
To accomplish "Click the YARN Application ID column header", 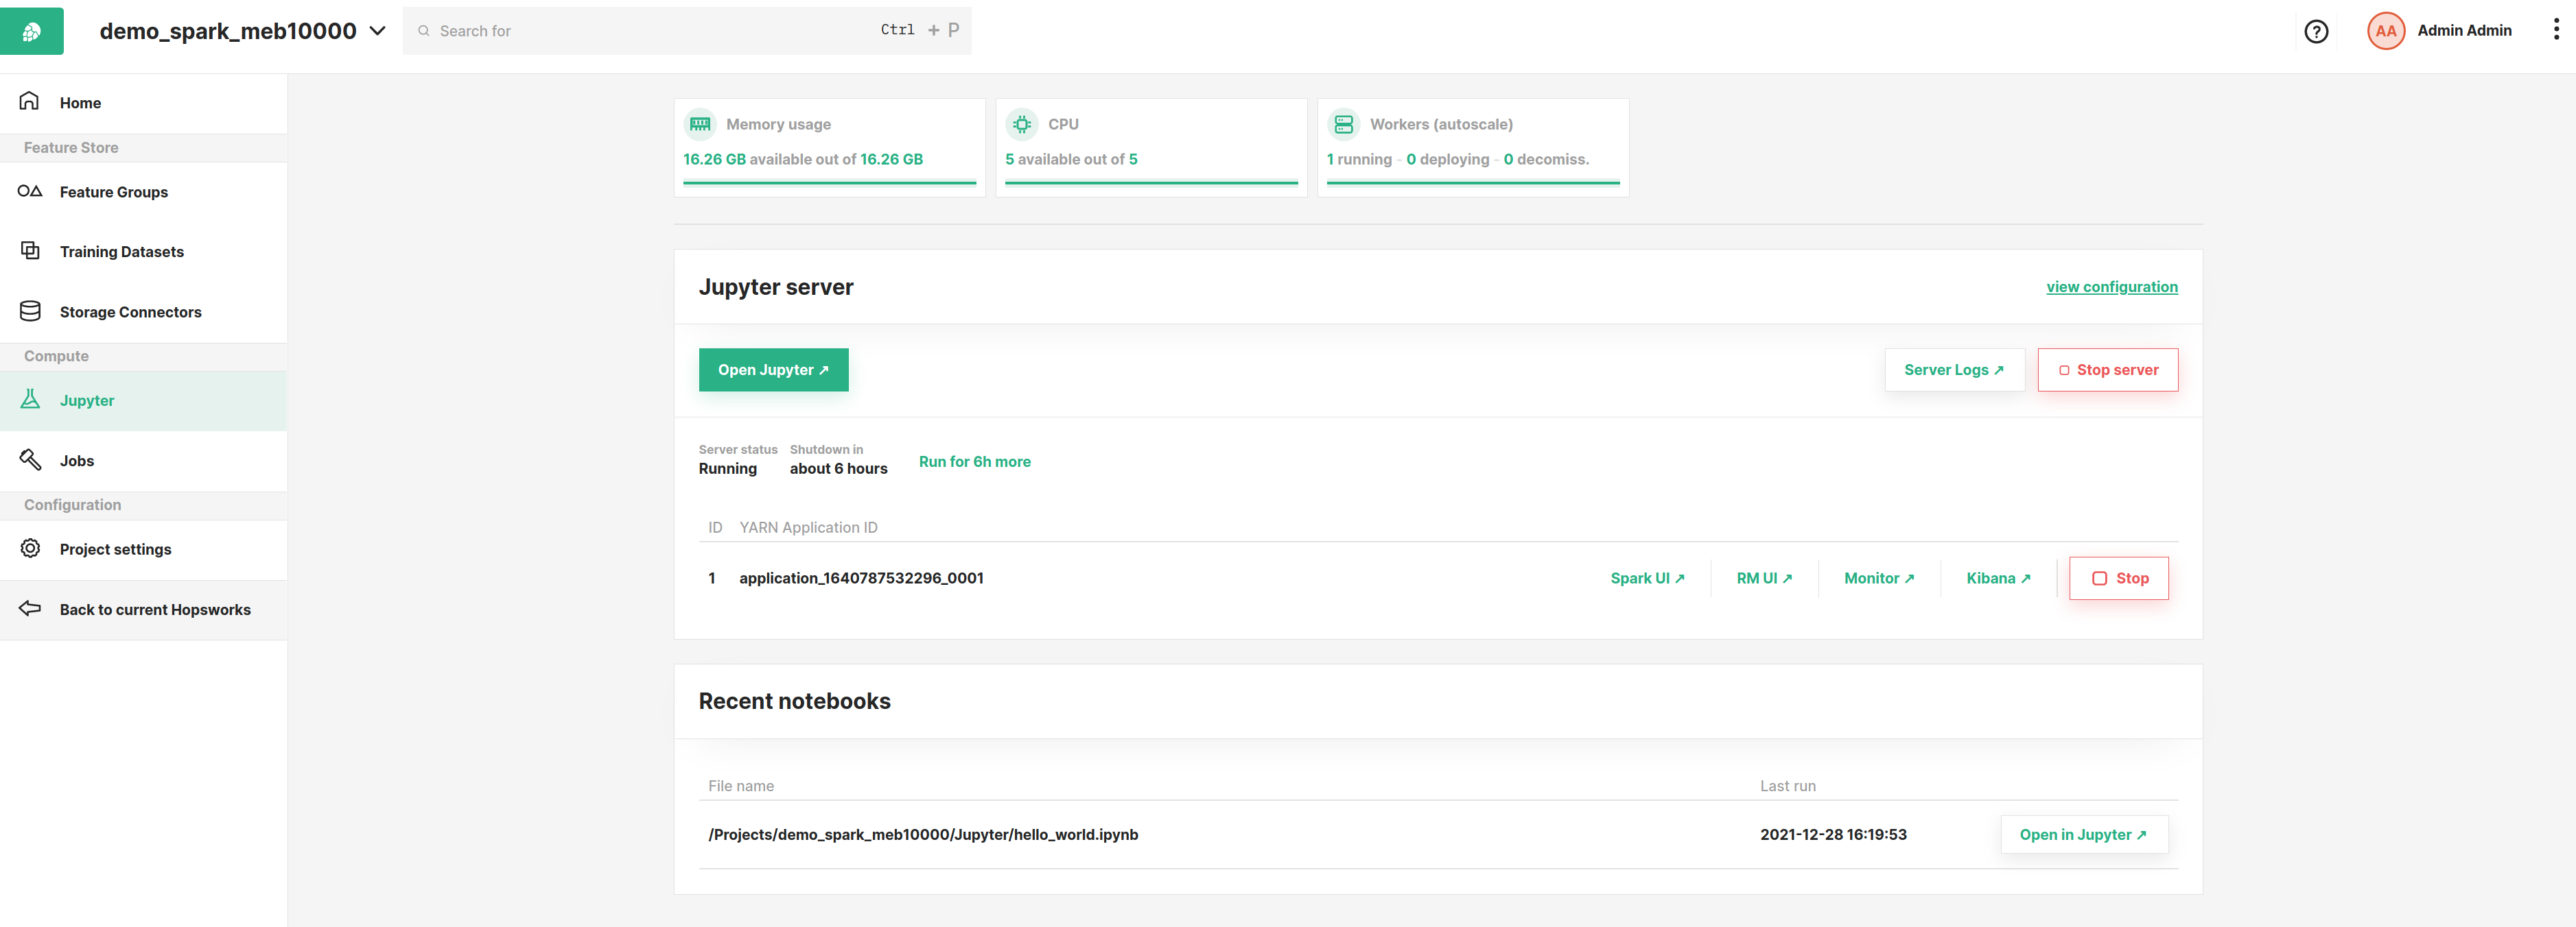I will point(808,527).
